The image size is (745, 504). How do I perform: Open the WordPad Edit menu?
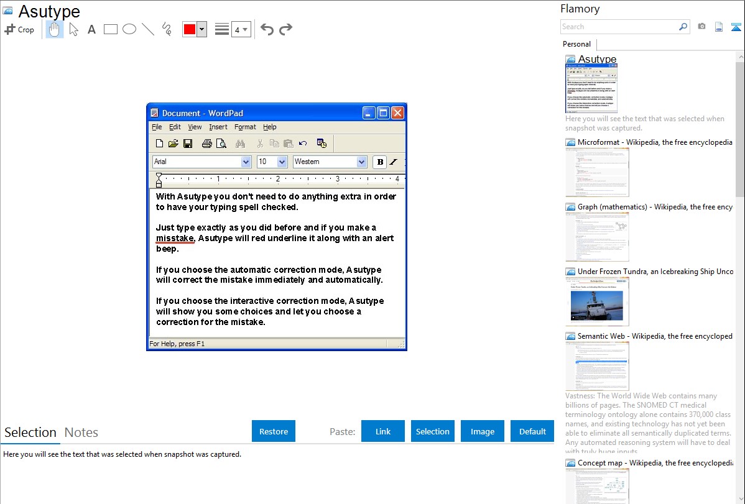coord(175,127)
